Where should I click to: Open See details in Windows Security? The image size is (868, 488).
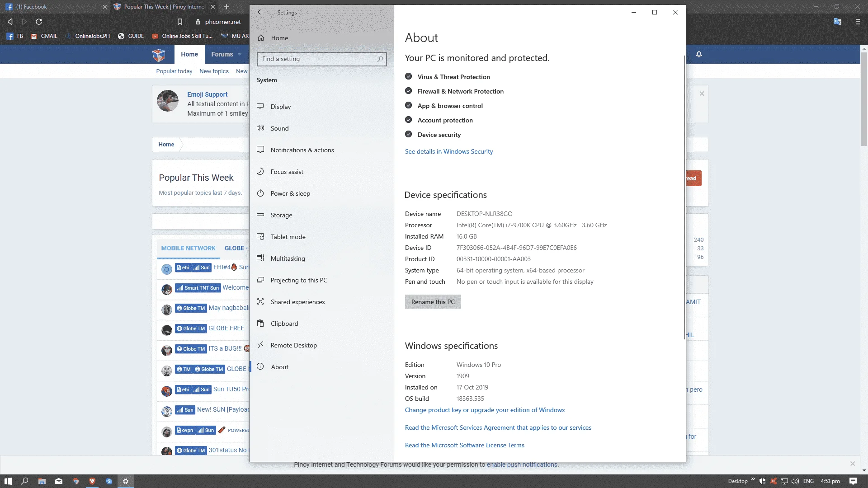(x=448, y=152)
